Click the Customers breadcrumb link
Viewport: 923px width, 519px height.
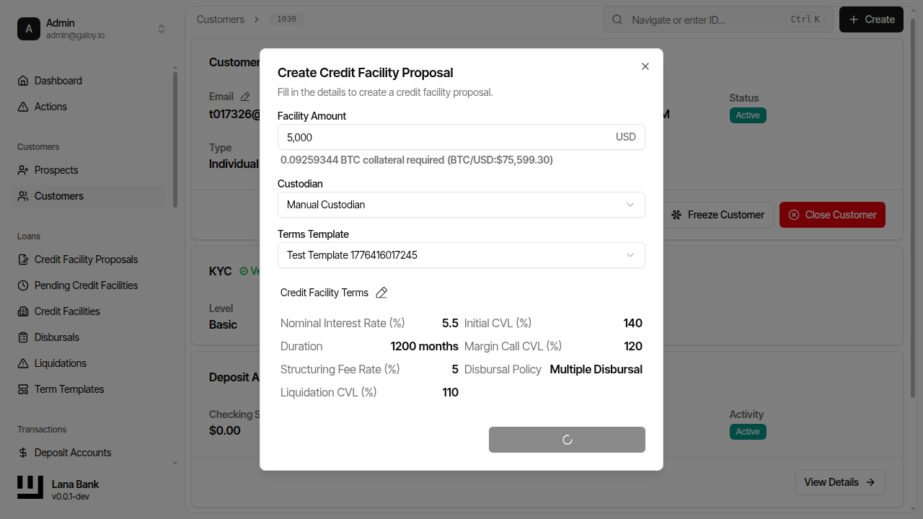click(220, 19)
